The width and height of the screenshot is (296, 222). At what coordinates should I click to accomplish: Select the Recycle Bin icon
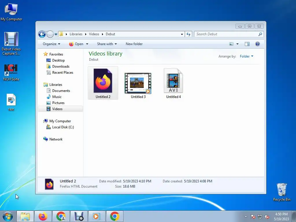pos(282,192)
